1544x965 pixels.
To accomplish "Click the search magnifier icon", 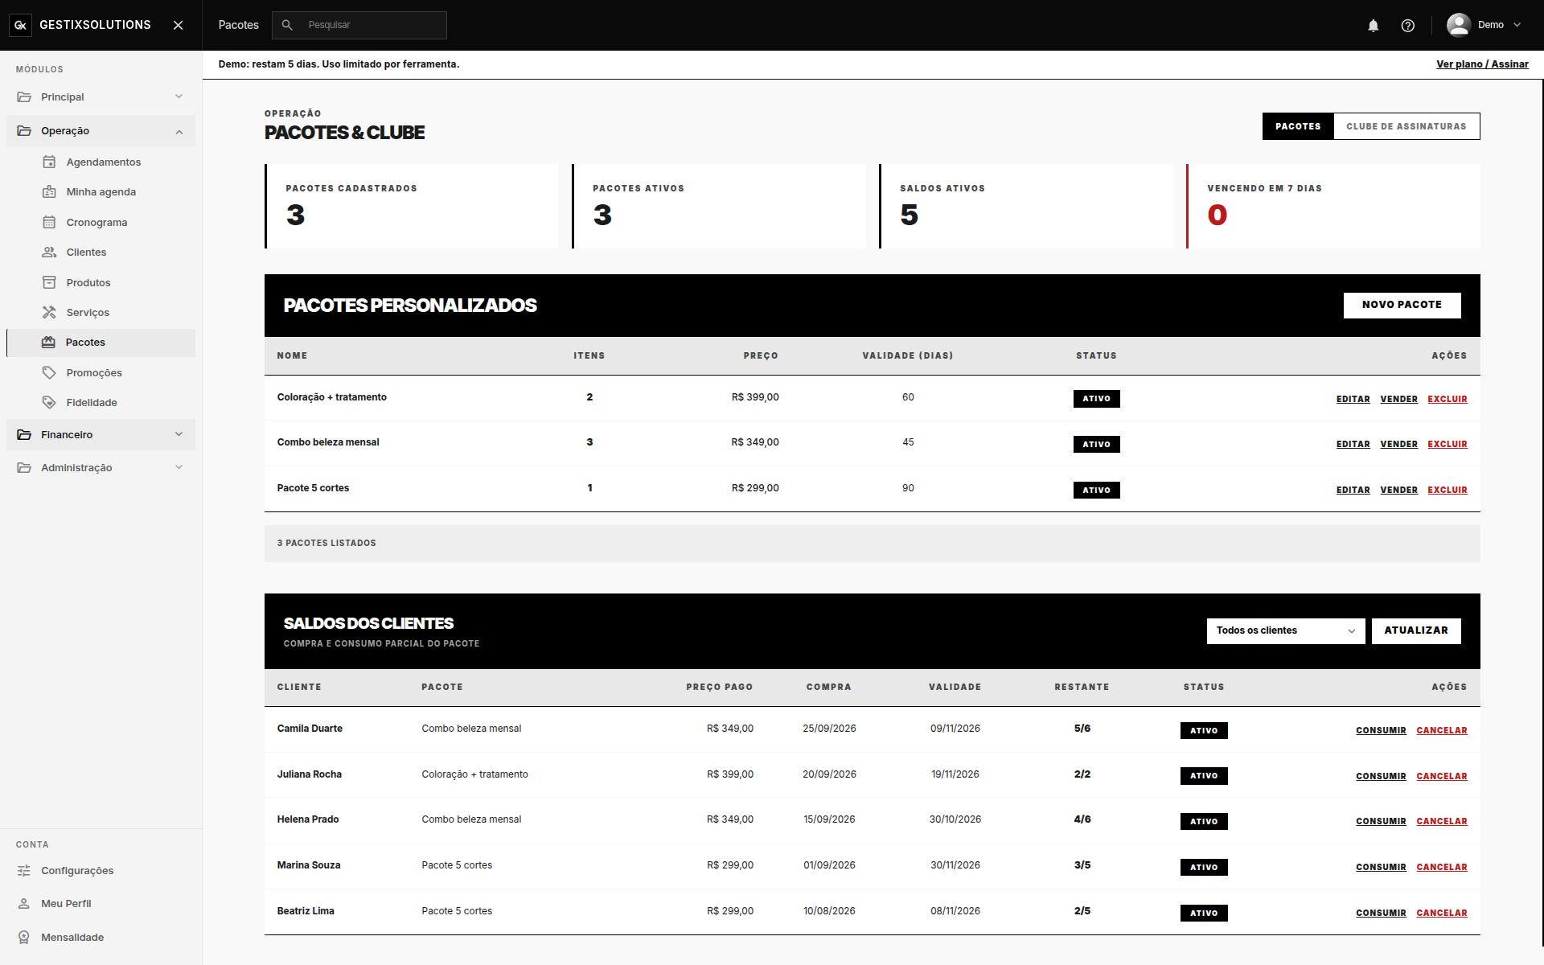I will (x=287, y=25).
